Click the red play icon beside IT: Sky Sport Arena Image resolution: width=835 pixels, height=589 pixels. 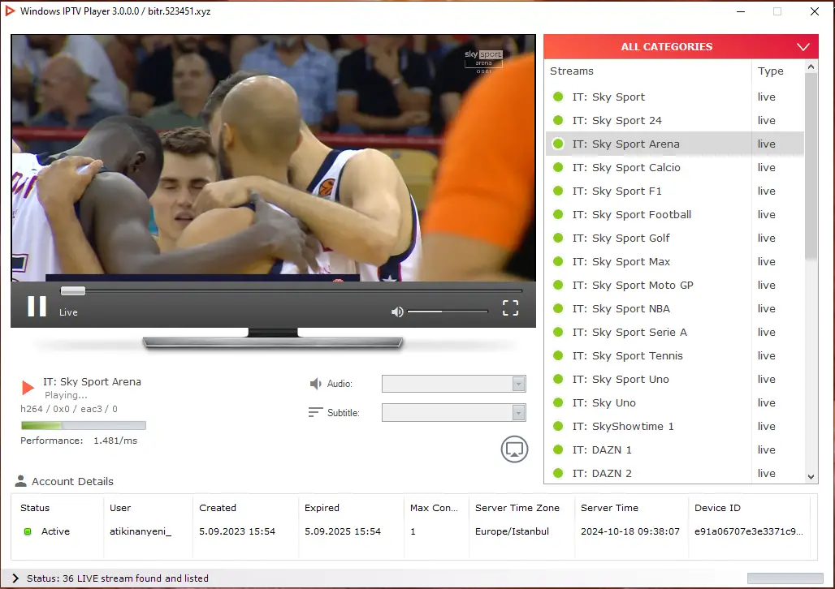tap(28, 387)
